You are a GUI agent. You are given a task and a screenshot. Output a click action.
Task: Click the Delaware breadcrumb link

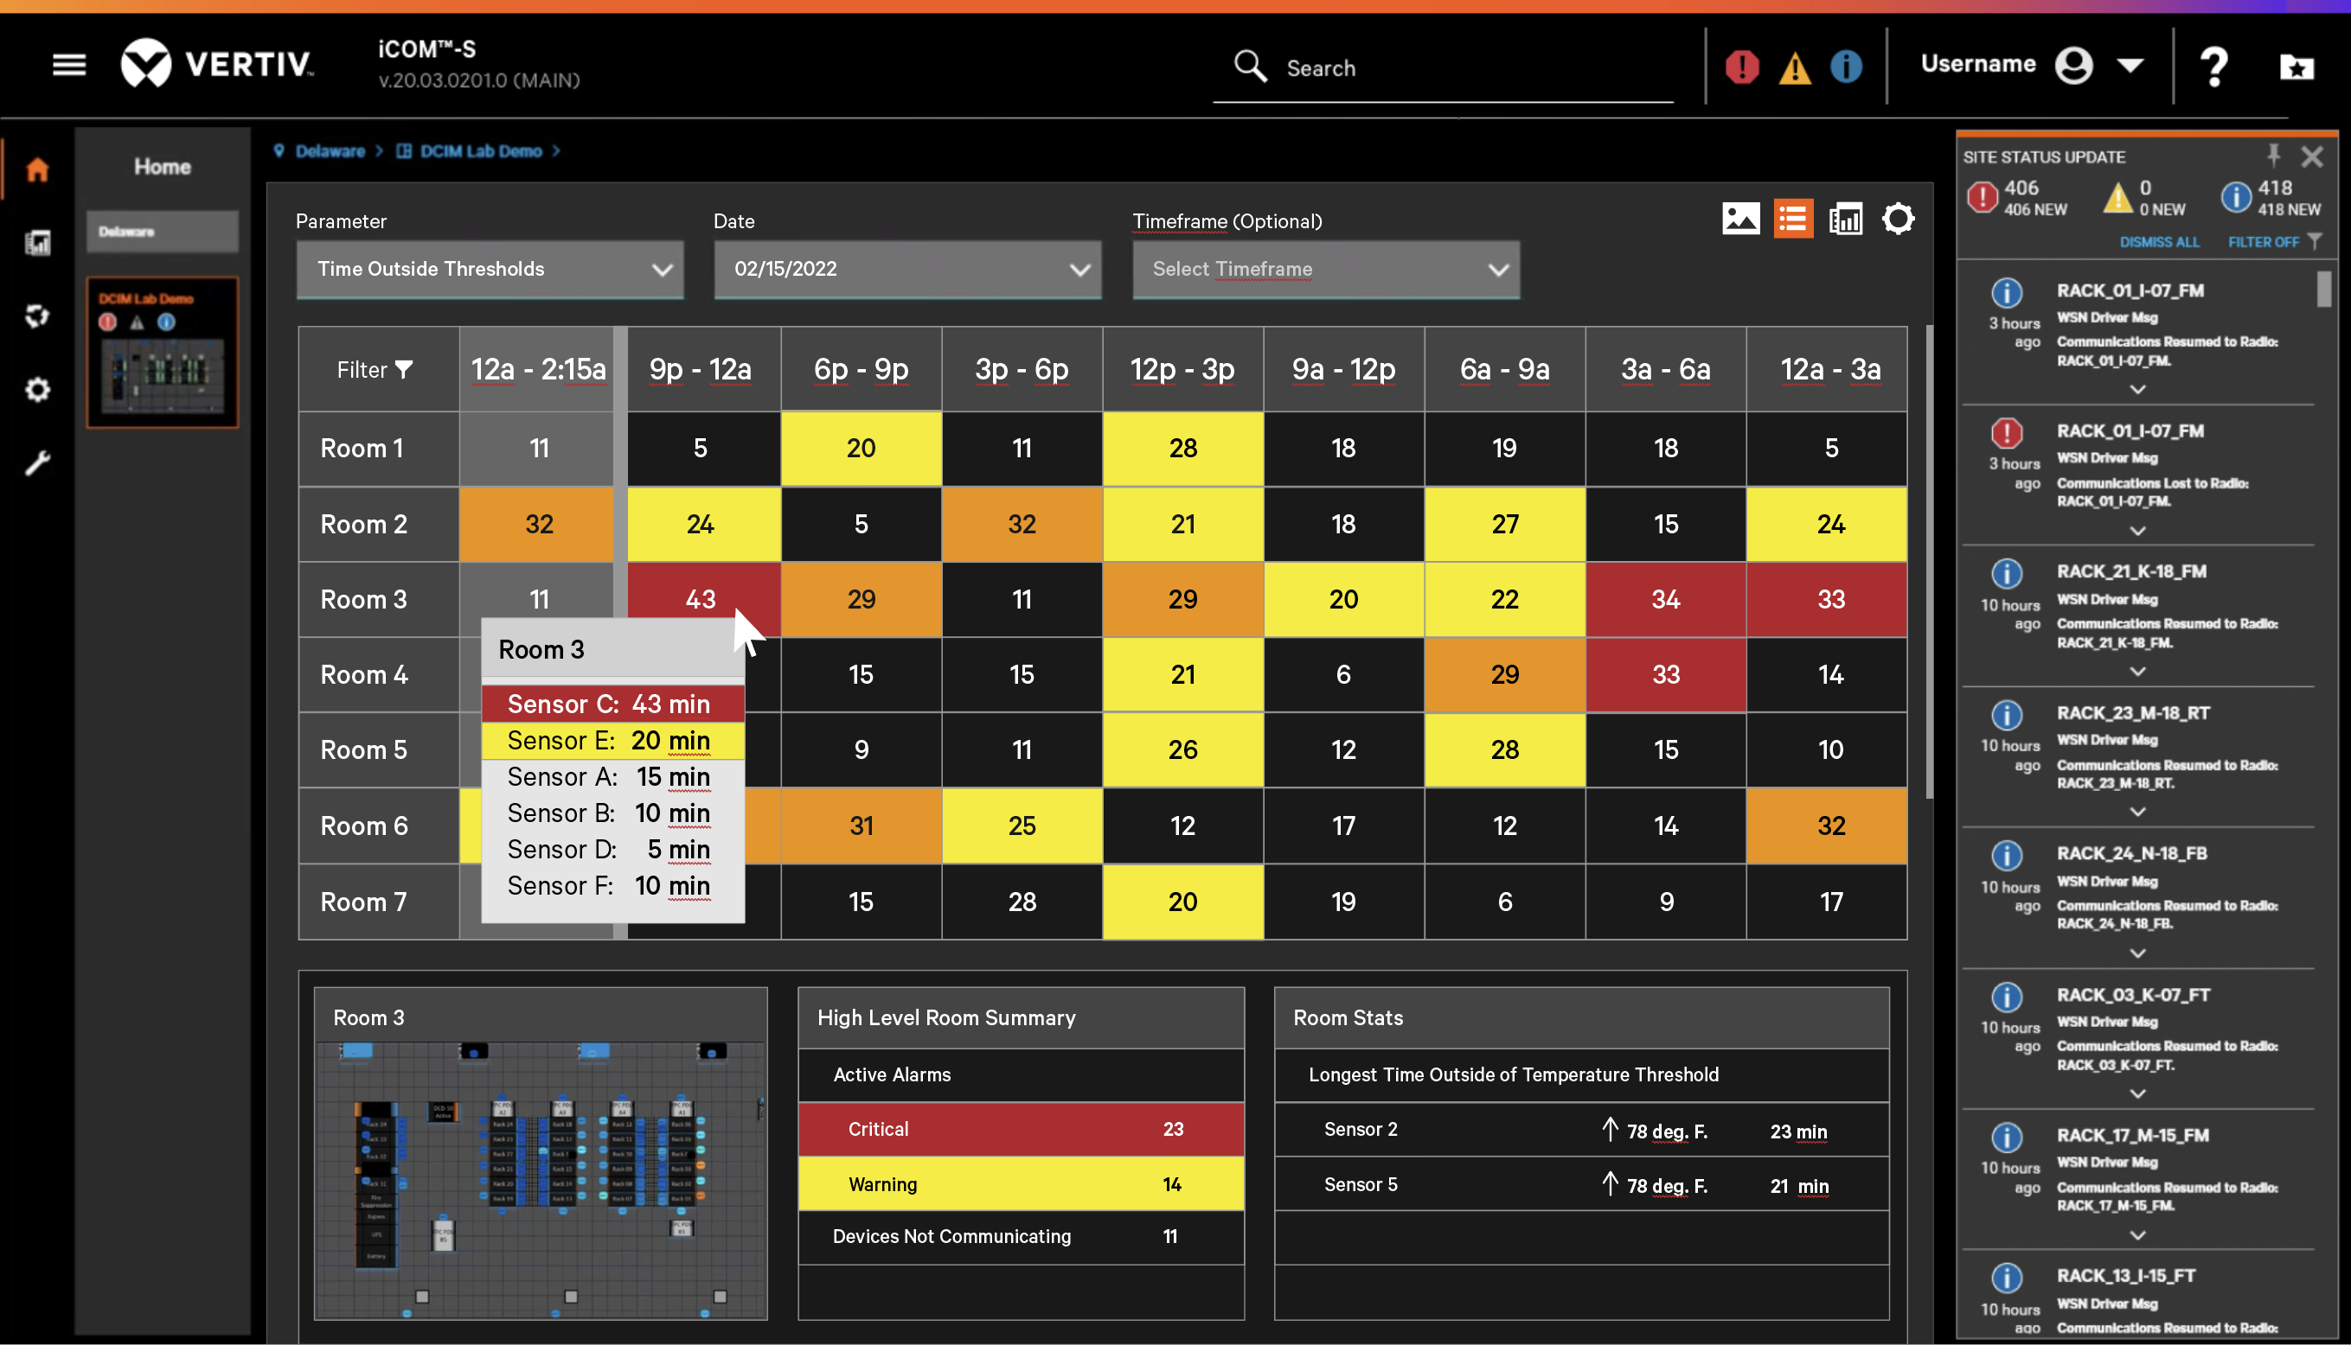330,150
